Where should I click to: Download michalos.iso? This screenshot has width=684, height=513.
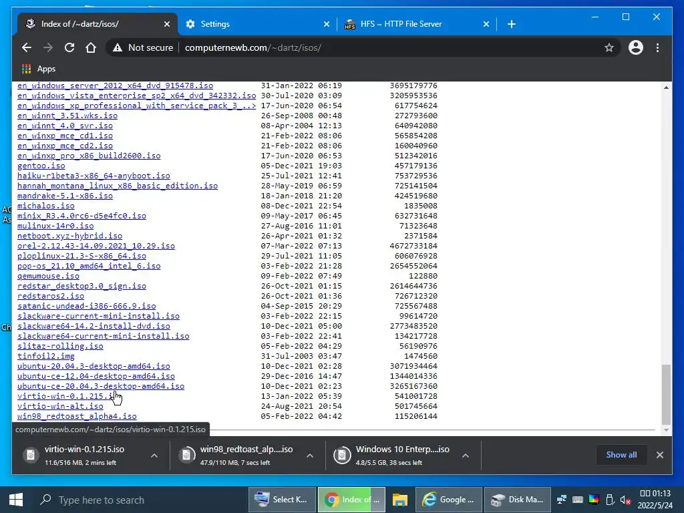coord(46,206)
